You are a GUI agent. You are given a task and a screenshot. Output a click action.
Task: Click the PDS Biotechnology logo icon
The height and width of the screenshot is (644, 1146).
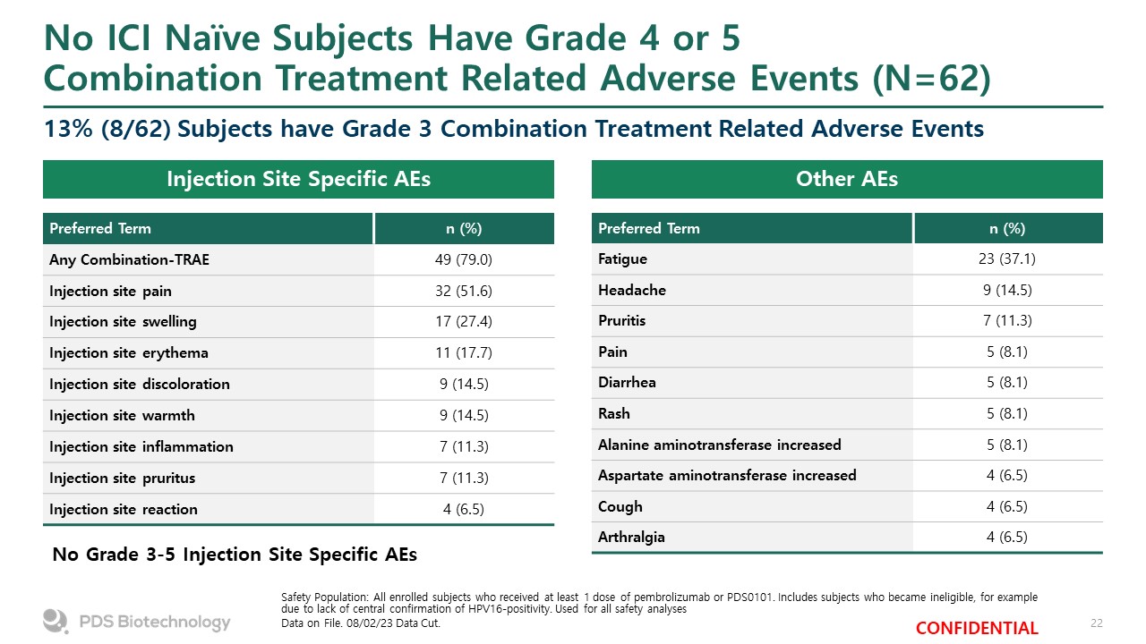pos(56,621)
